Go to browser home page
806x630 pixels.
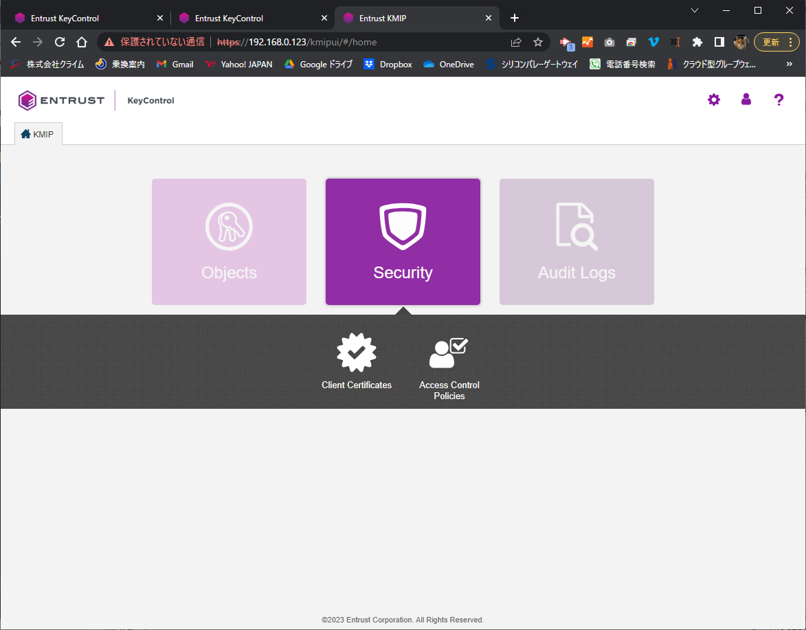click(x=82, y=42)
